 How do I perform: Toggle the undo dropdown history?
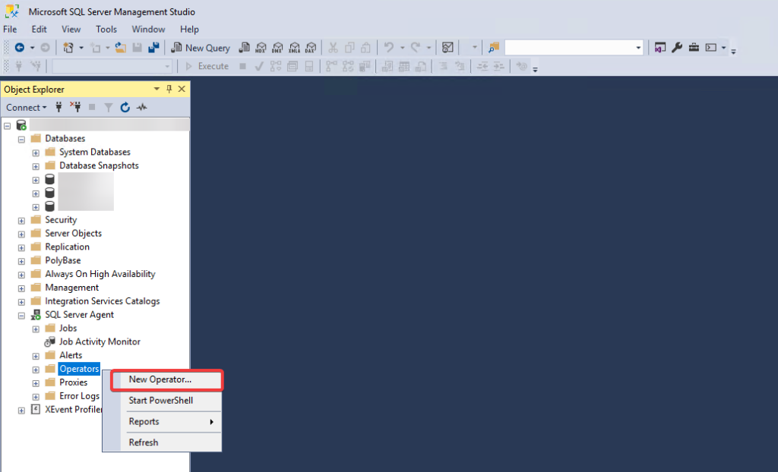tap(401, 47)
